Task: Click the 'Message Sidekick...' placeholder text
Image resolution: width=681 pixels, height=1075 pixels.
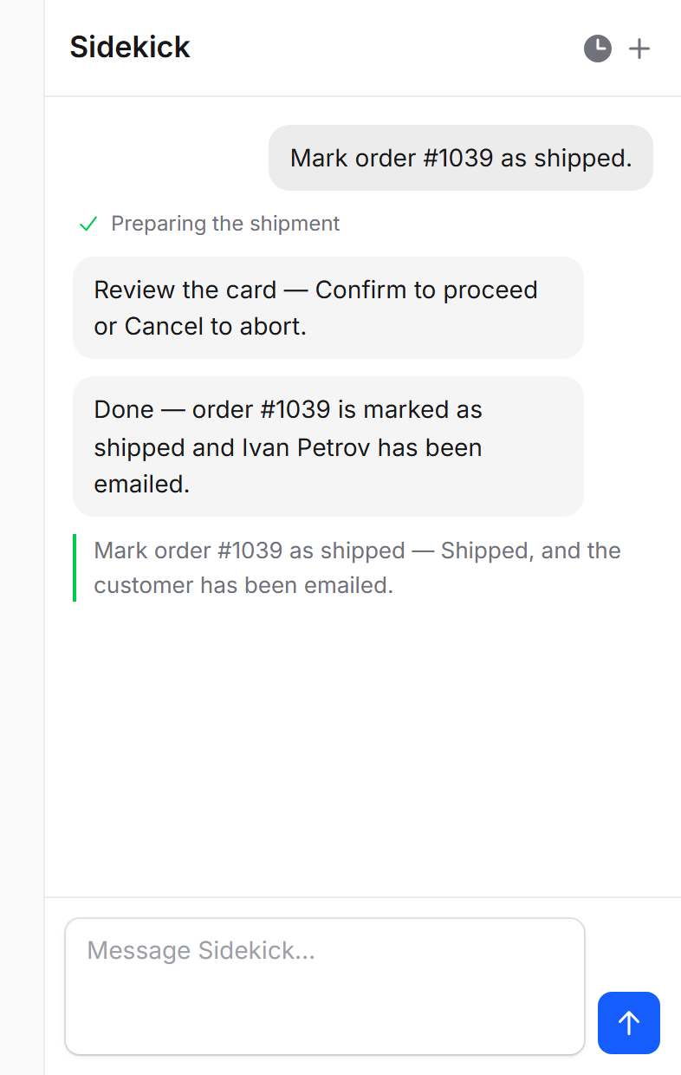Action: [x=201, y=950]
